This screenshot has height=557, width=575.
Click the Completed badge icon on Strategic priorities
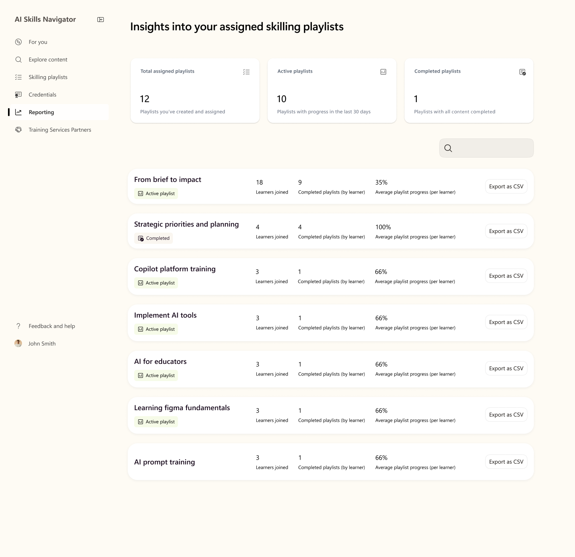pos(141,238)
